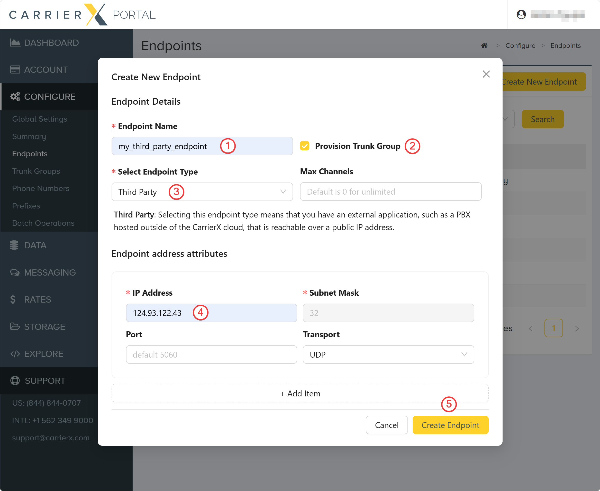This screenshot has height=491, width=600.
Task: Click the US support phone number
Action: [x=46, y=403]
